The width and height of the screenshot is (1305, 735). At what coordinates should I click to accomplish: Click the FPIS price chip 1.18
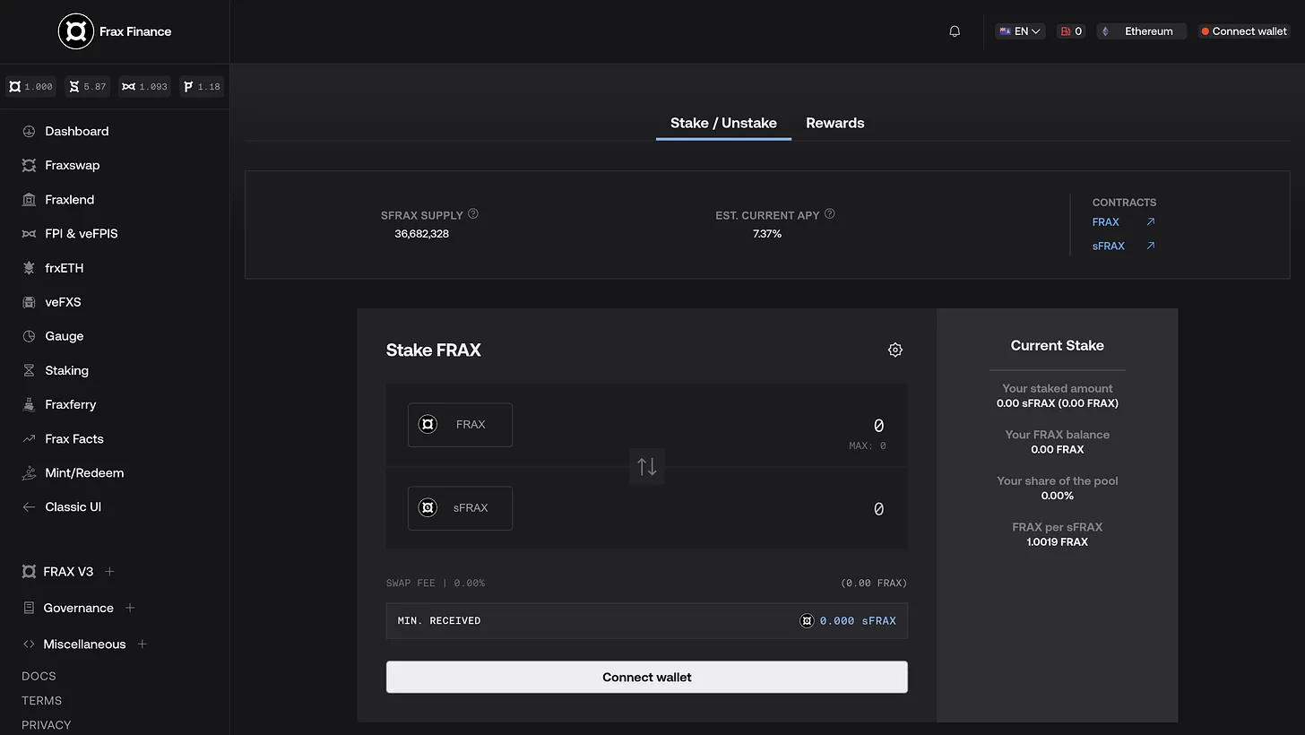coord(202,87)
